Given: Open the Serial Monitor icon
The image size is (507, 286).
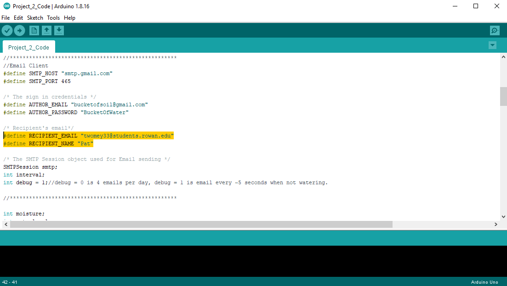Looking at the screenshot, I should (494, 30).
